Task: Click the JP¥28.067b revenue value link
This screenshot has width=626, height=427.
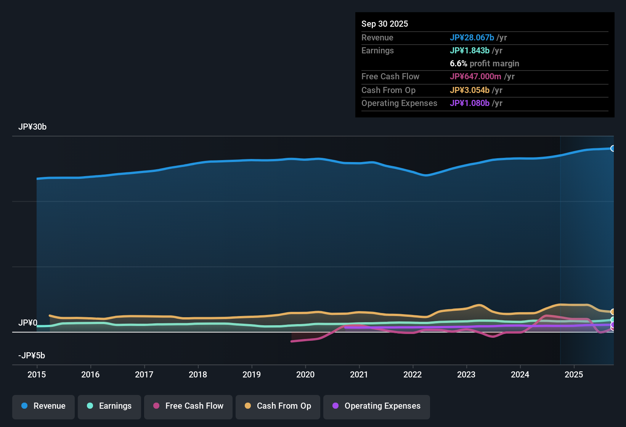Action: [x=472, y=38]
